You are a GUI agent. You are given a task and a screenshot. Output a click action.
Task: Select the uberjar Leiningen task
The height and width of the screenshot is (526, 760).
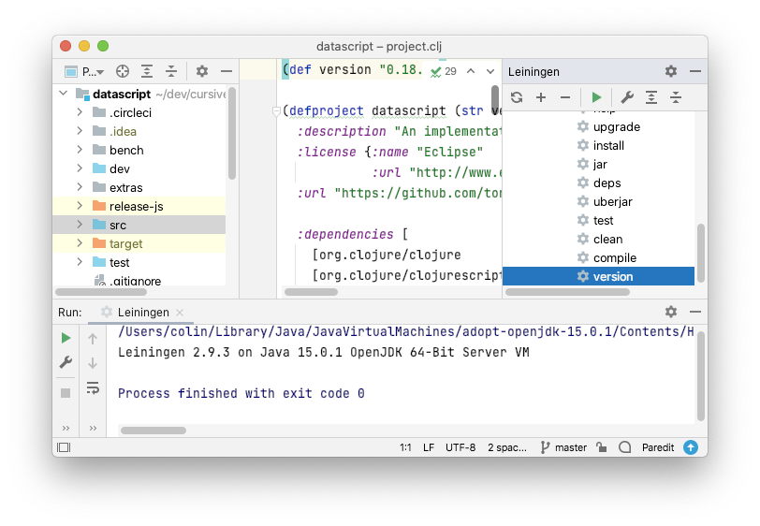click(605, 201)
